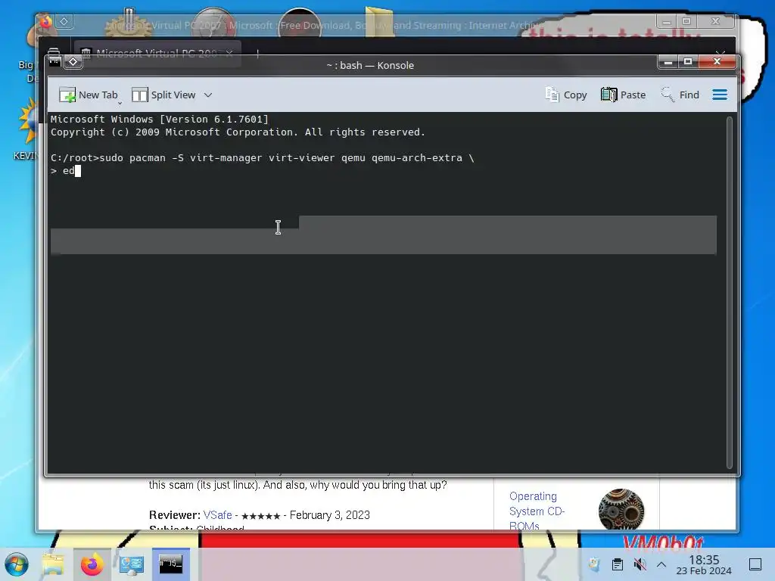Click the Firefox keep-above diamond button
This screenshot has width=775, height=581.
click(64, 21)
